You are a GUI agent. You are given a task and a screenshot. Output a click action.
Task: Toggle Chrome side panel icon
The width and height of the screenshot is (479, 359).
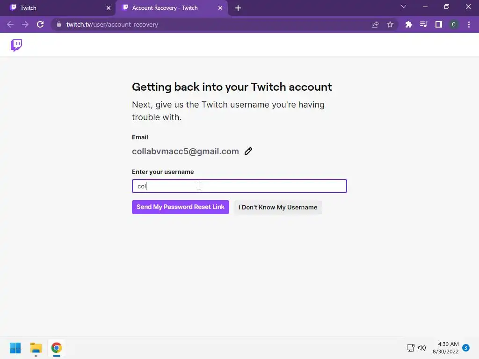(x=439, y=24)
